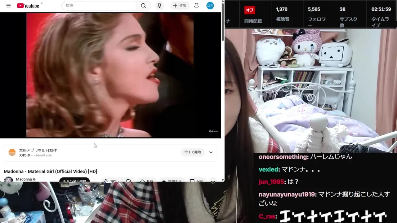Open the Madonna channel avatar
The width and height of the screenshot is (397, 223).
[x=8, y=179]
